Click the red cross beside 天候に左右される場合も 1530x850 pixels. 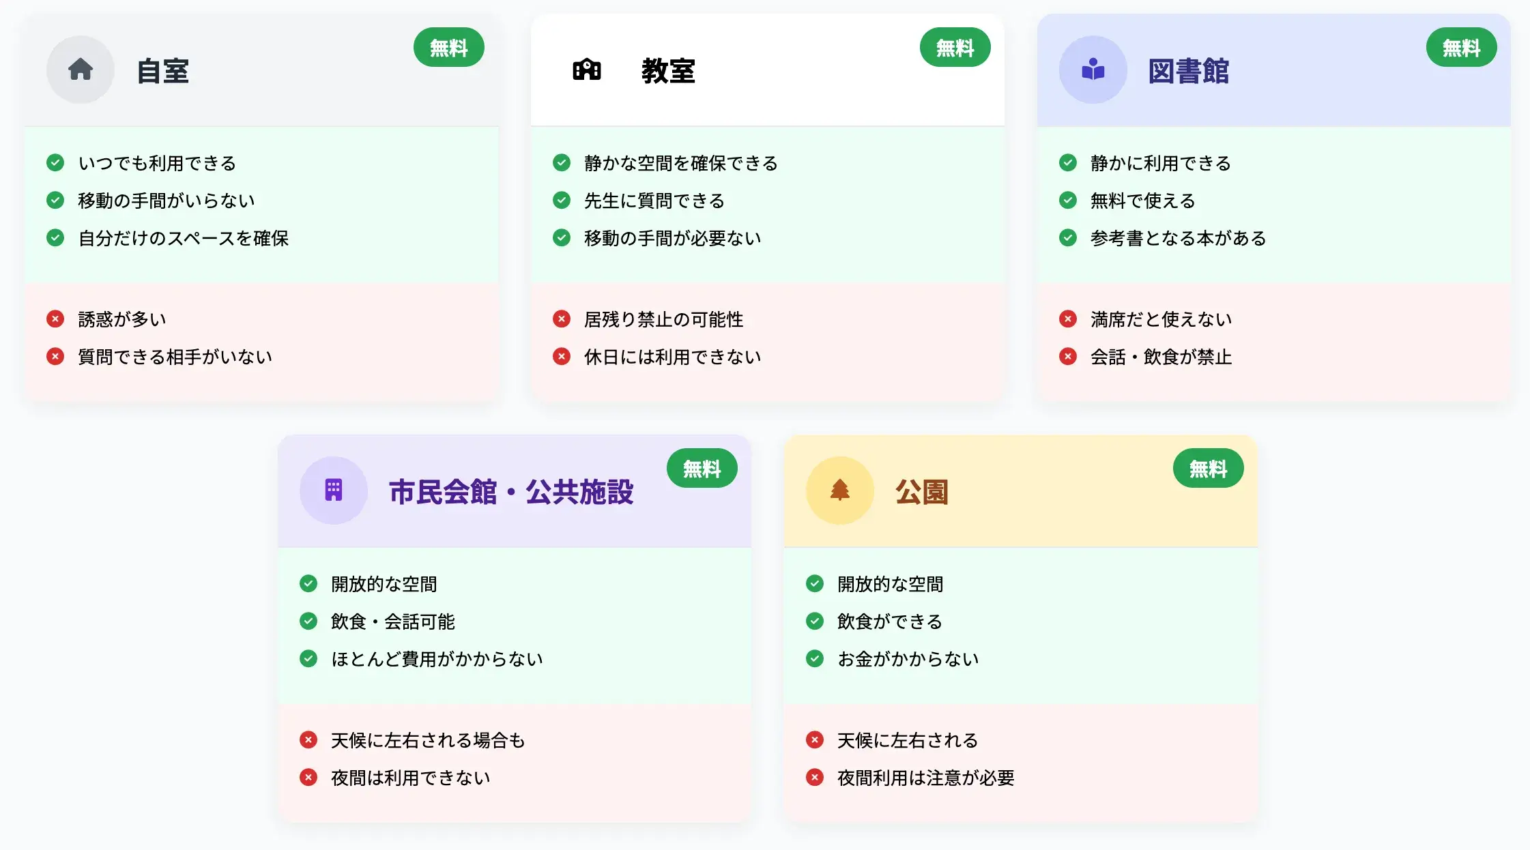tap(308, 739)
